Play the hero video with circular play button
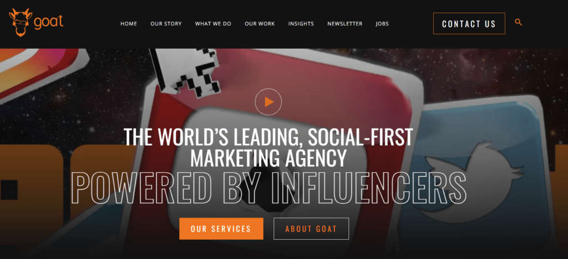Screen dimensions: 568x259 tap(268, 102)
